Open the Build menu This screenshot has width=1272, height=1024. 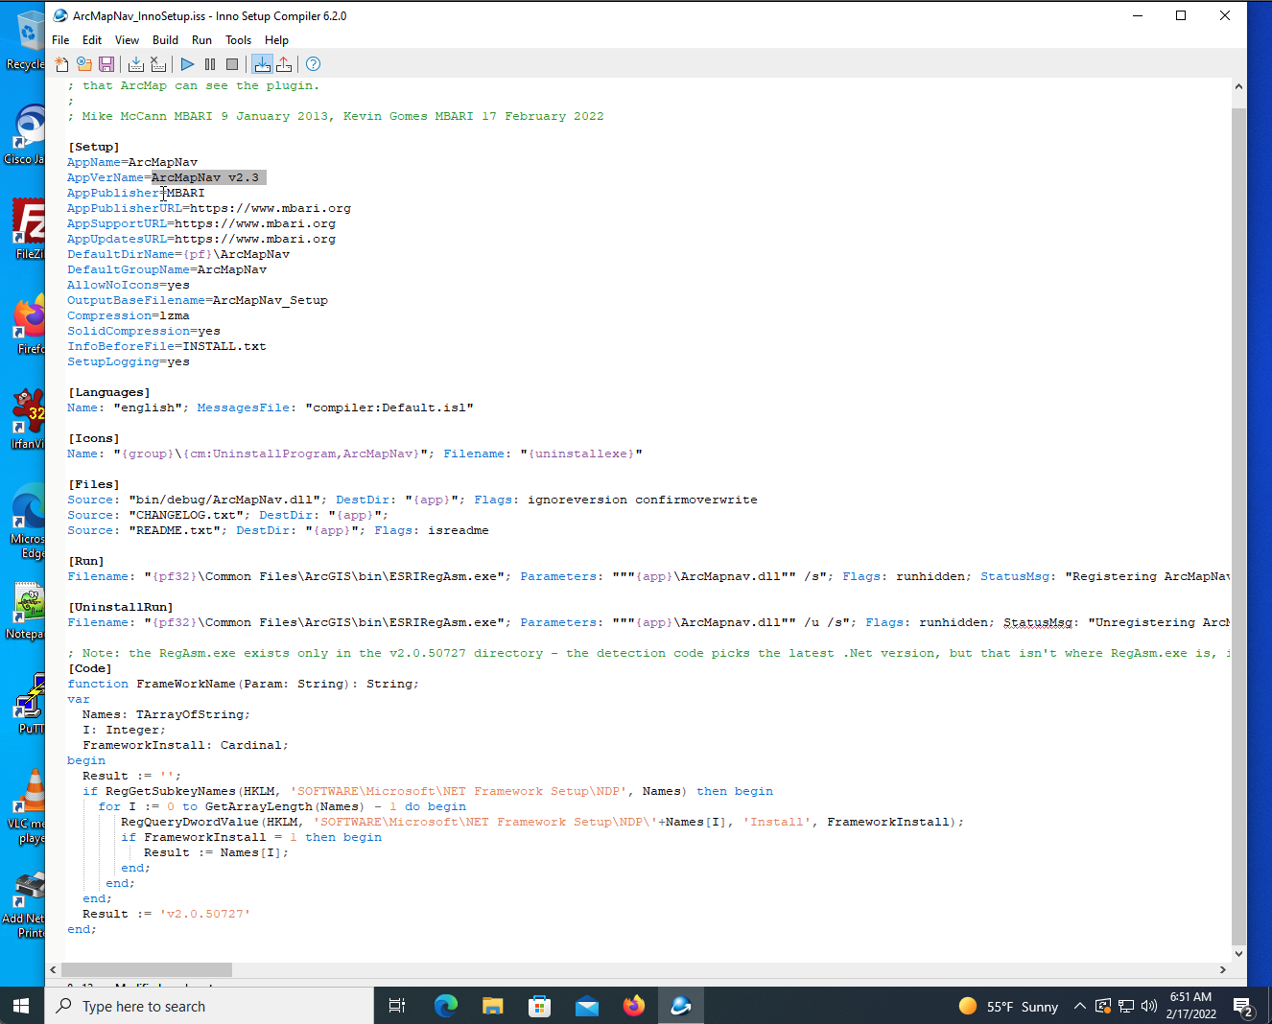[165, 40]
